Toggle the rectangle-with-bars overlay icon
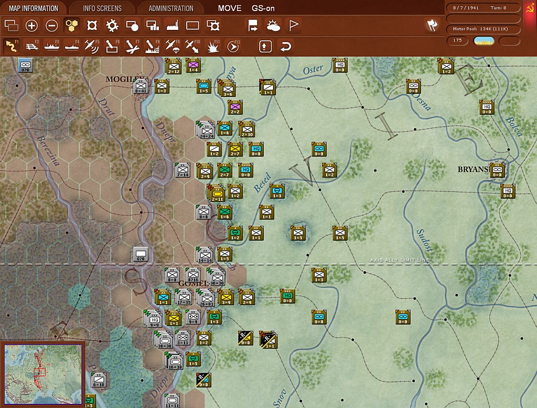Image resolution: width=537 pixels, height=408 pixels. (153, 25)
